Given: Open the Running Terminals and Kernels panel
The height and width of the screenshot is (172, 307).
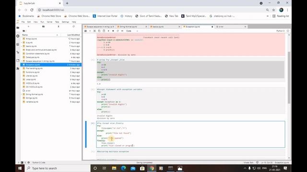Looking at the screenshot, I should click(x=18, y=36).
